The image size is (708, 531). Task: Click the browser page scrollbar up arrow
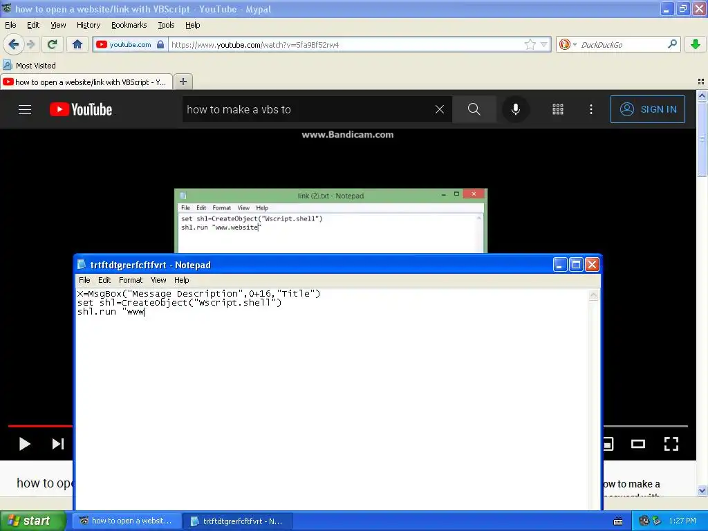702,95
